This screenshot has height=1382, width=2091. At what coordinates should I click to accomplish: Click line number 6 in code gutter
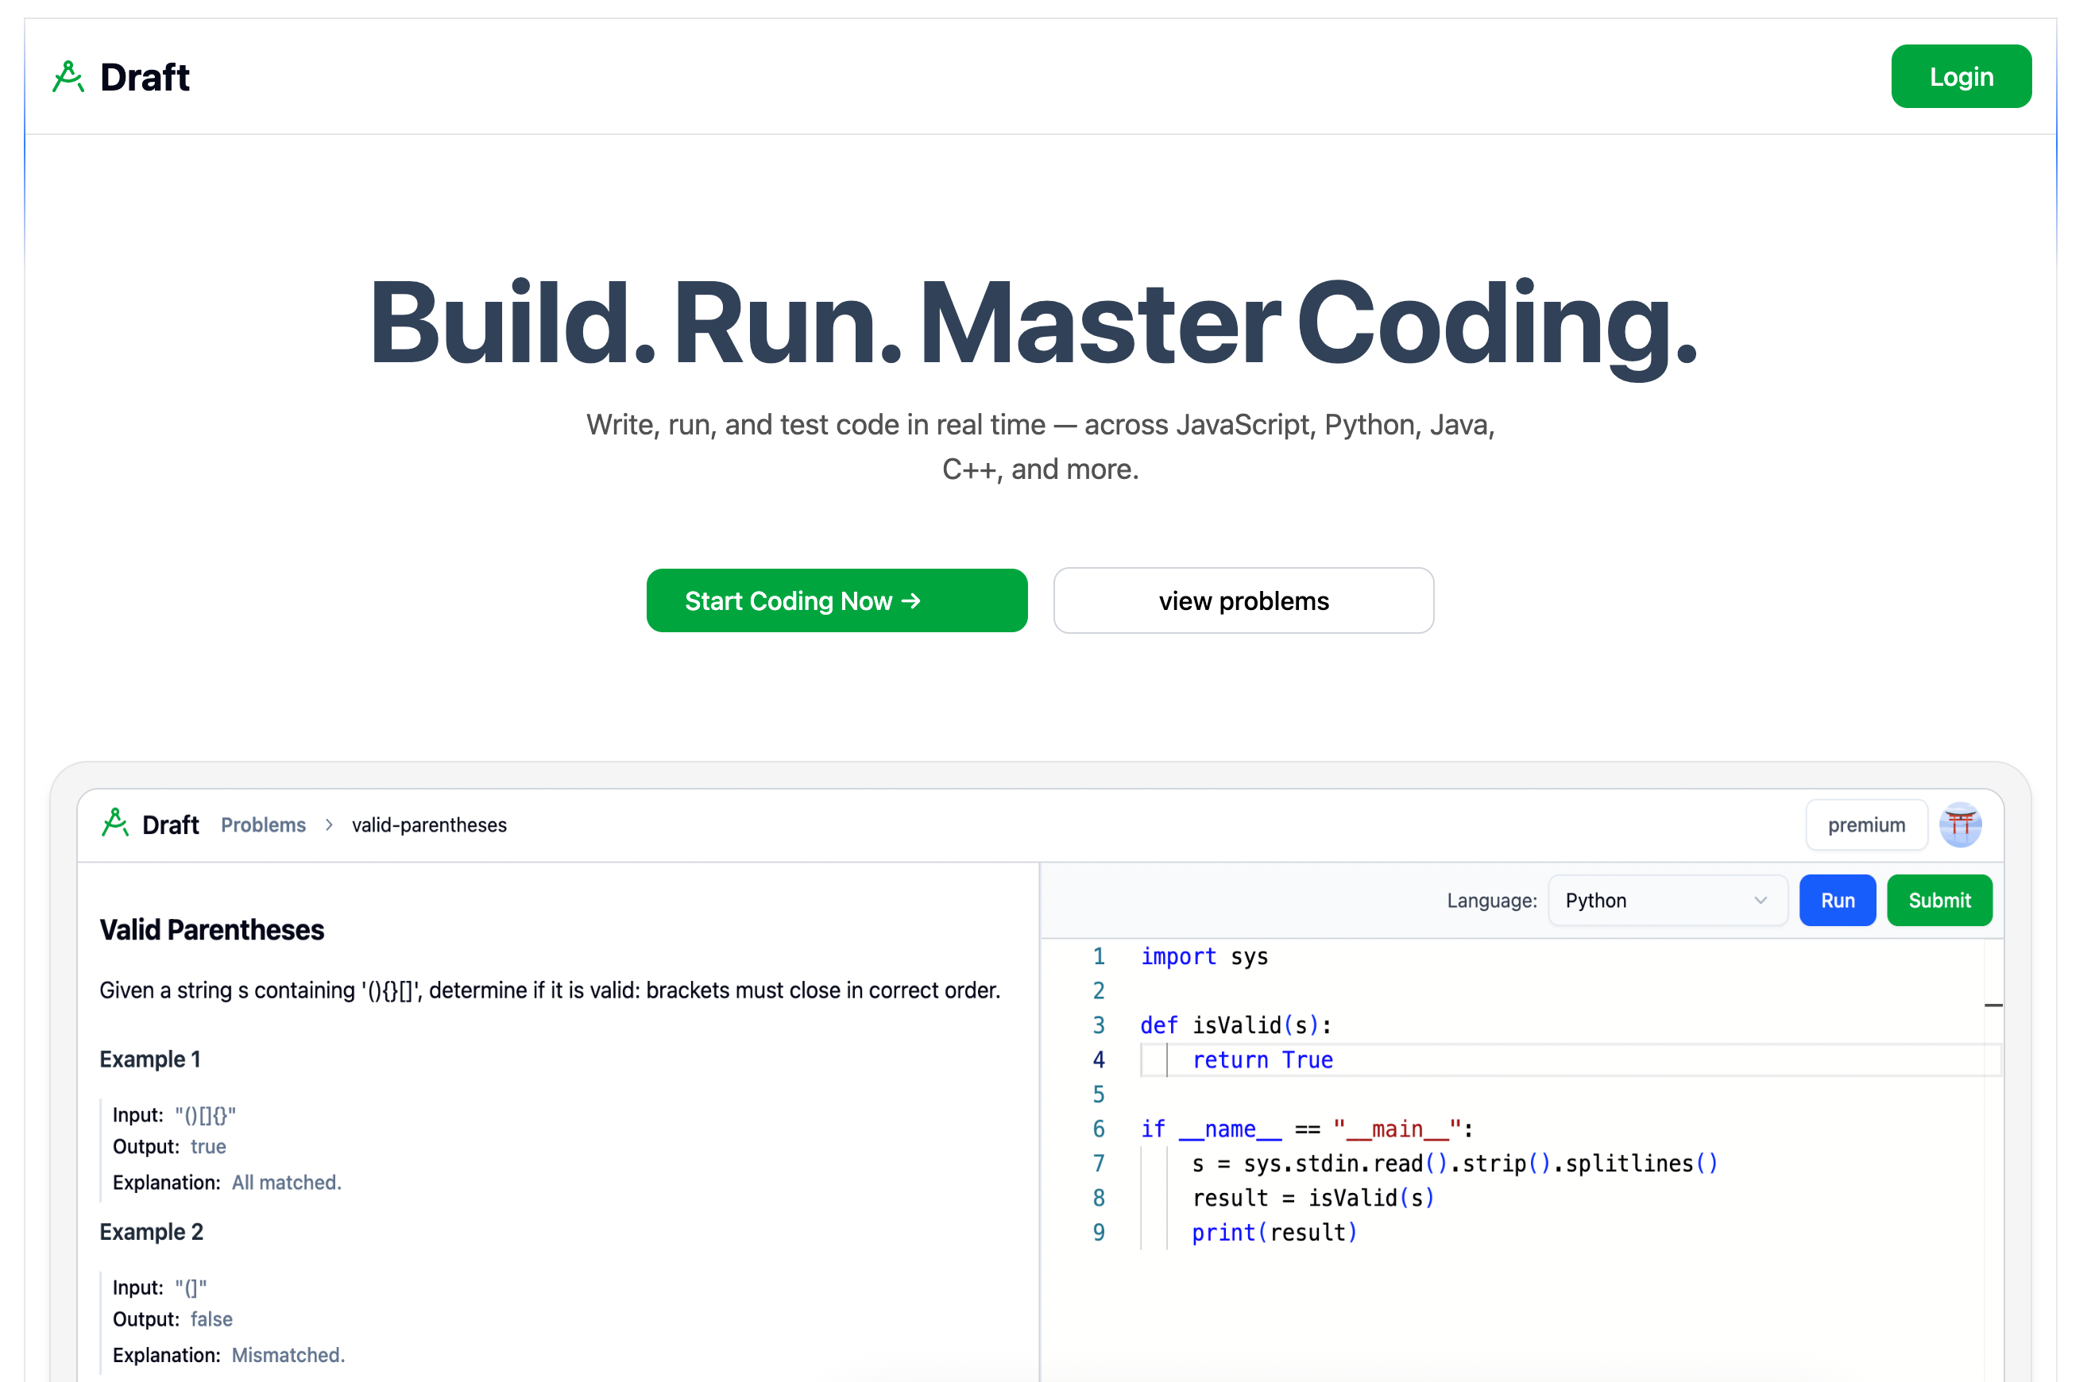point(1099,1129)
